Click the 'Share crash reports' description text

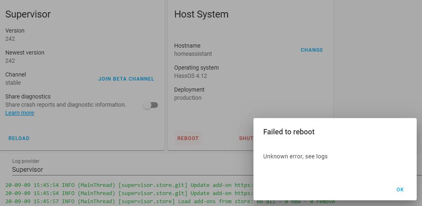66,105
